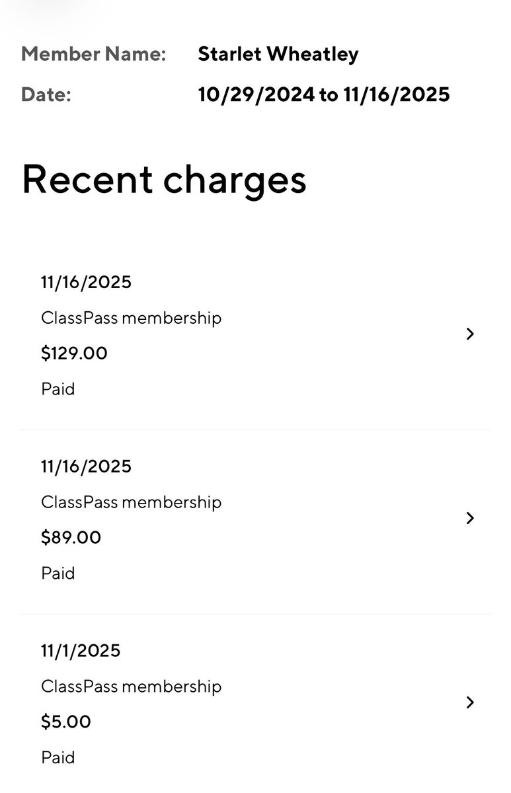Select the $129.00 amount text
This screenshot has width=511, height=793.
coord(74,354)
